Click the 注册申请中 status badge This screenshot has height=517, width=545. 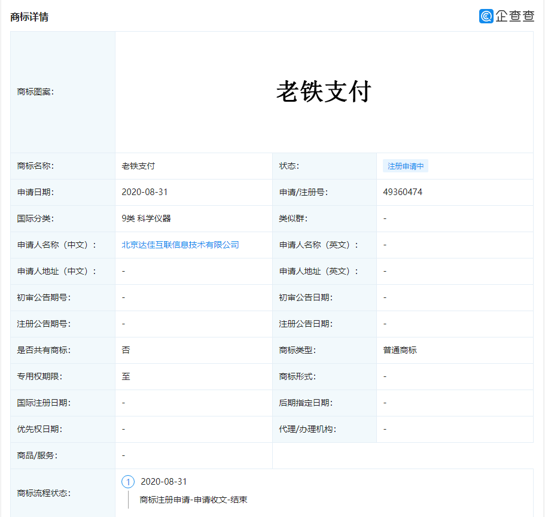[405, 166]
